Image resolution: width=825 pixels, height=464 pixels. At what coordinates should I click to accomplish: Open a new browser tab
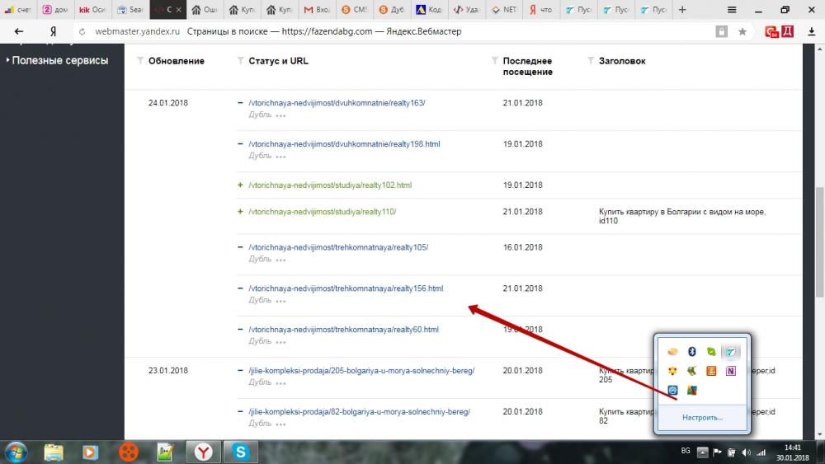tap(681, 10)
